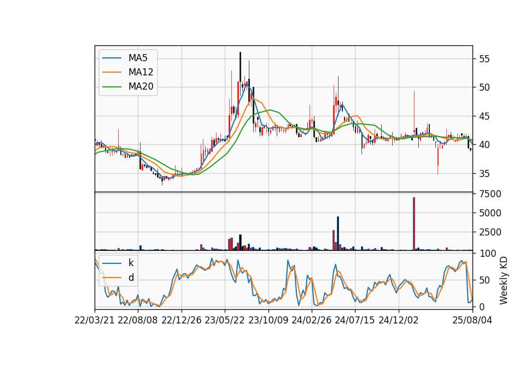
Task: Click the MA12 legend label
Action: (141, 72)
